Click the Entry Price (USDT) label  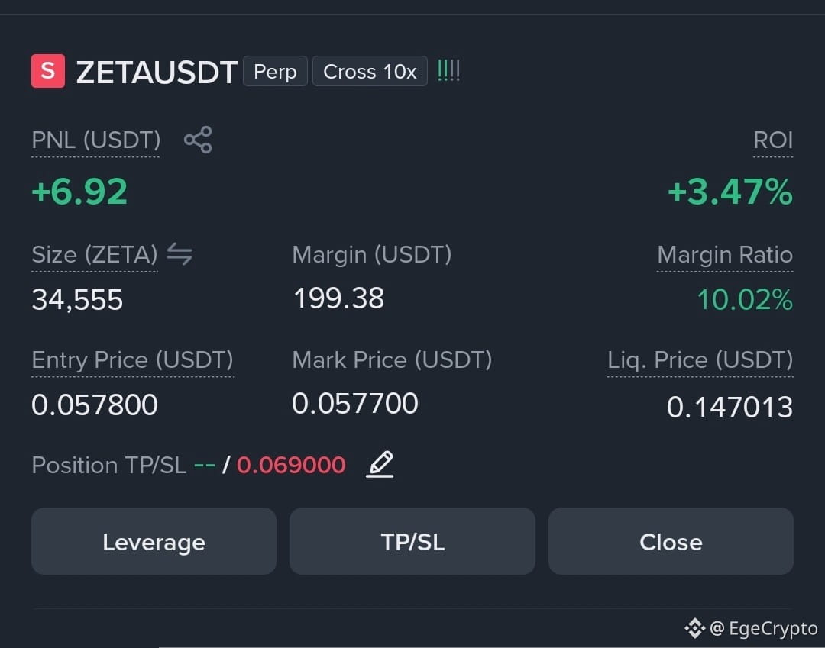pyautogui.click(x=133, y=360)
